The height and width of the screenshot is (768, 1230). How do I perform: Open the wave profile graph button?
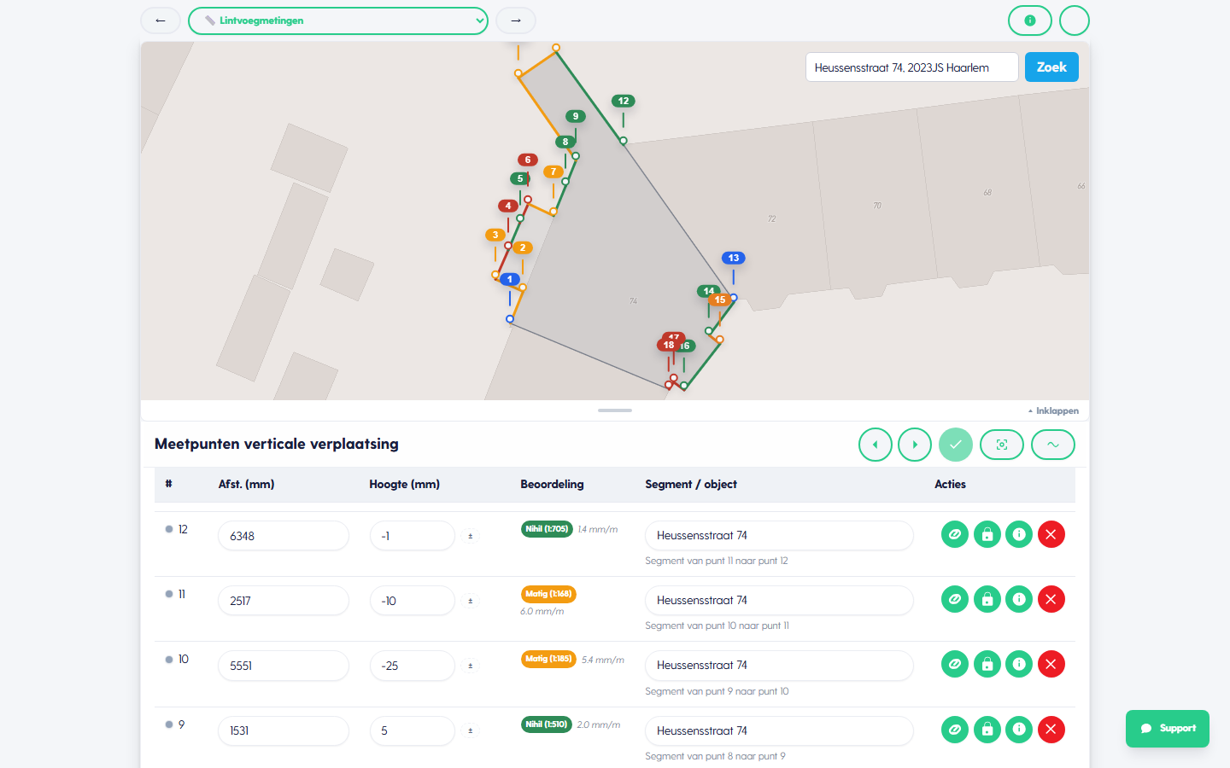point(1053,445)
